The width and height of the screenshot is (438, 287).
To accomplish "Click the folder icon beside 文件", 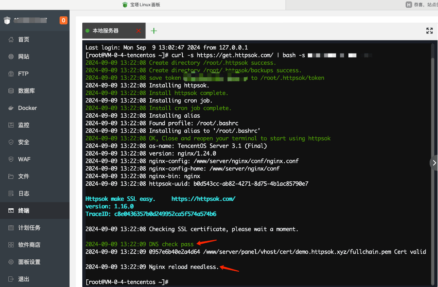I will 11,176.
